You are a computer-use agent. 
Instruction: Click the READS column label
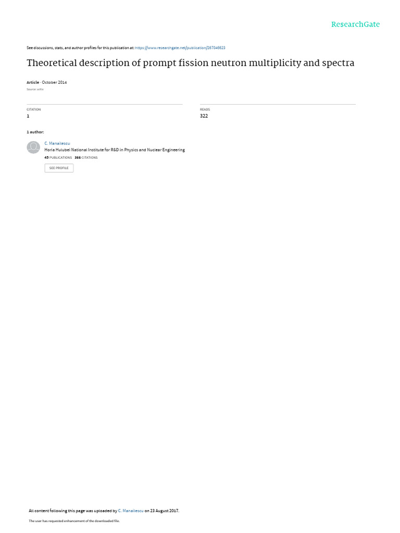(x=205, y=109)
